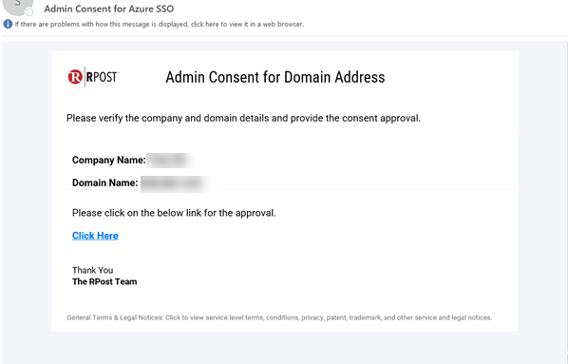568x364 pixels.
Task: Click 'service level terms' in the footer
Action: point(235,317)
